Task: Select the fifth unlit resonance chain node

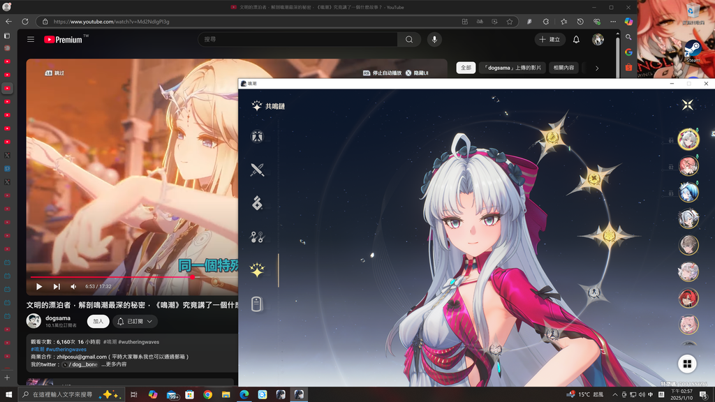Action: point(552,334)
